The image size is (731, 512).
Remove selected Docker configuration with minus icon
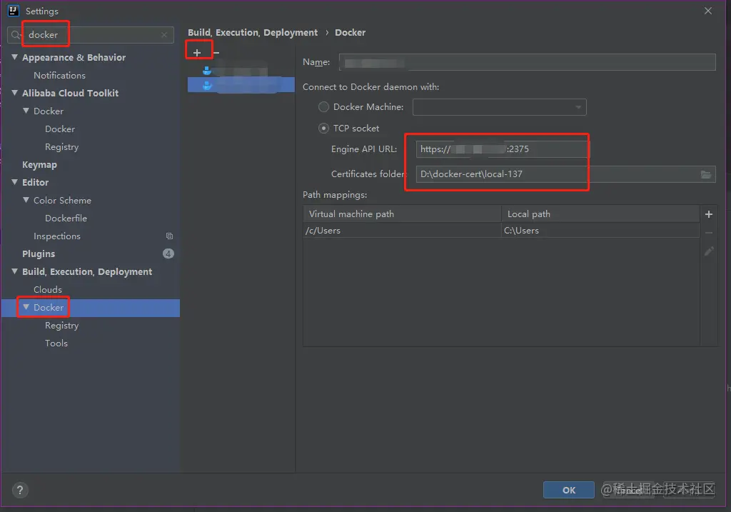click(x=216, y=53)
